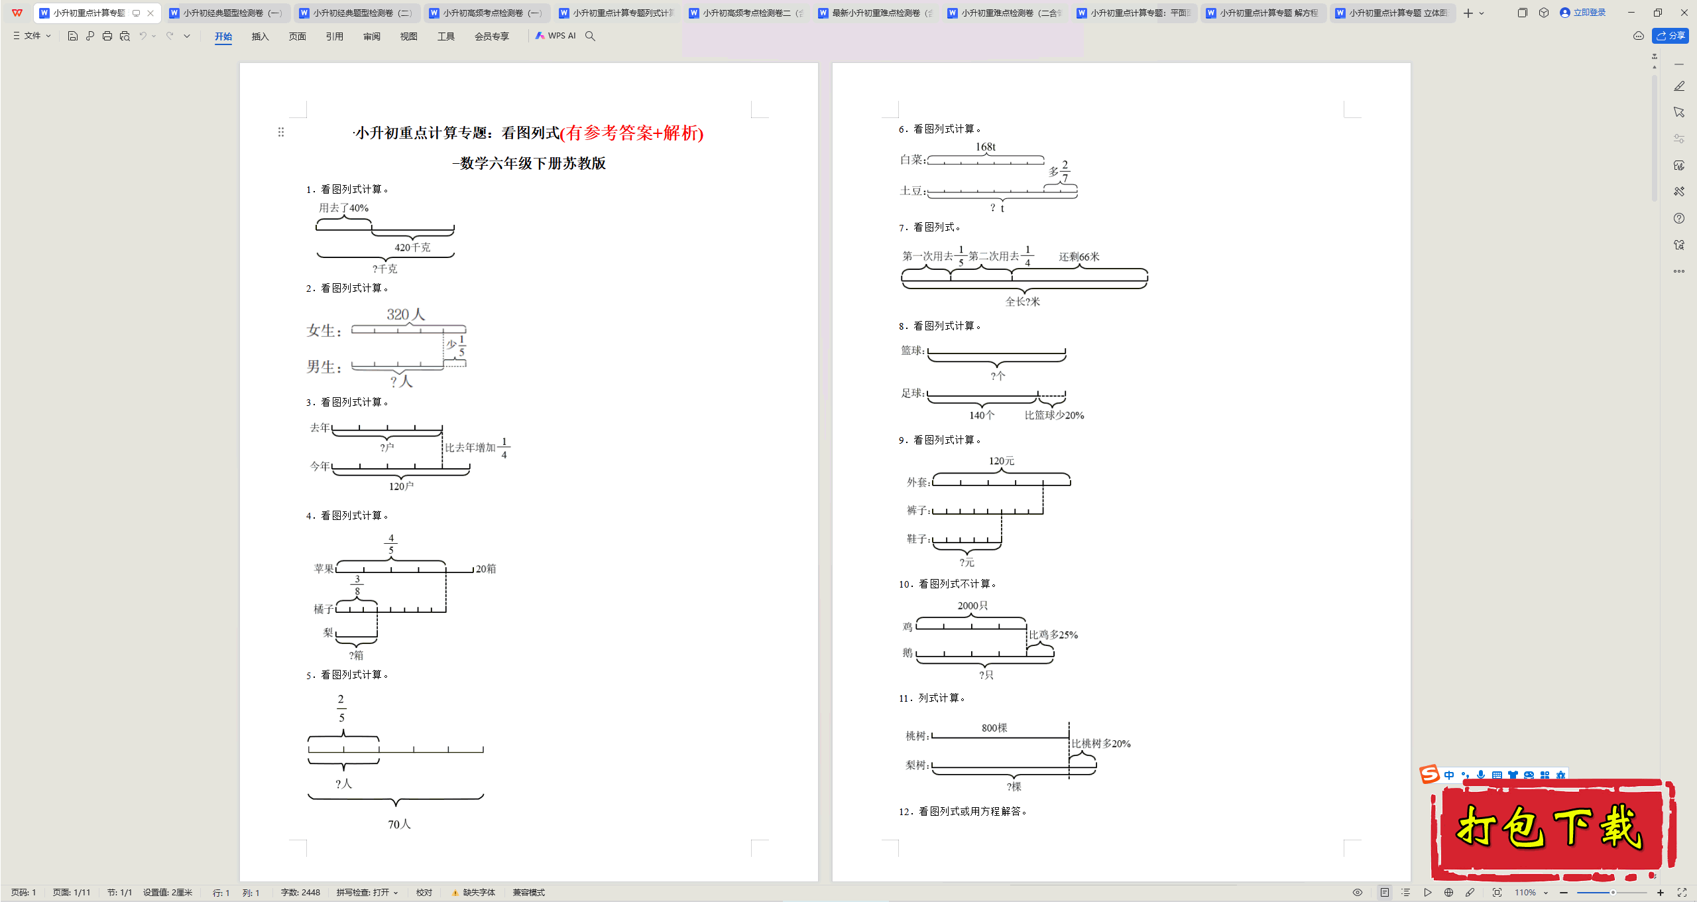Click the pen edit icon in right sidebar

pos(1679,86)
